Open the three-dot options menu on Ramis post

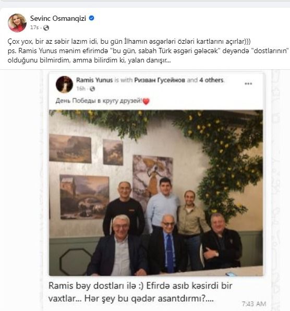pos(248,84)
